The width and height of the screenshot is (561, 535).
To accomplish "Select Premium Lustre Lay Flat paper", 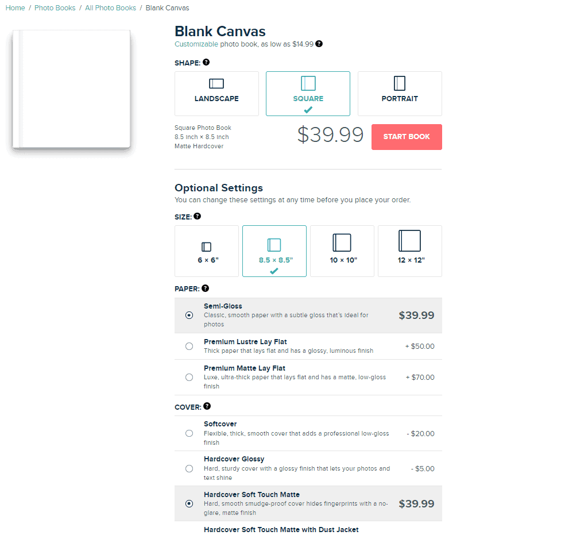I will [x=189, y=347].
